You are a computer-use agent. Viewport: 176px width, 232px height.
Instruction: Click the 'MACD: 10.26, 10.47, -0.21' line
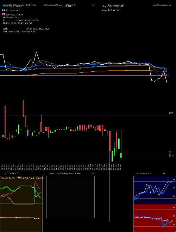pos(17,23)
